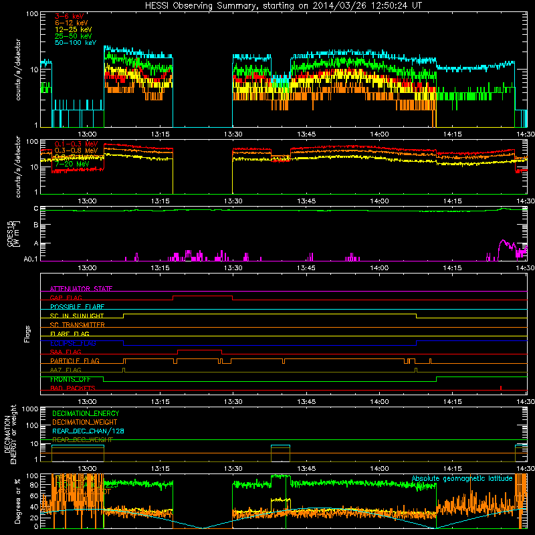This screenshot has width=535, height=535.
Task: Click the BAD_PACKETS flag label
Action: 73,388
